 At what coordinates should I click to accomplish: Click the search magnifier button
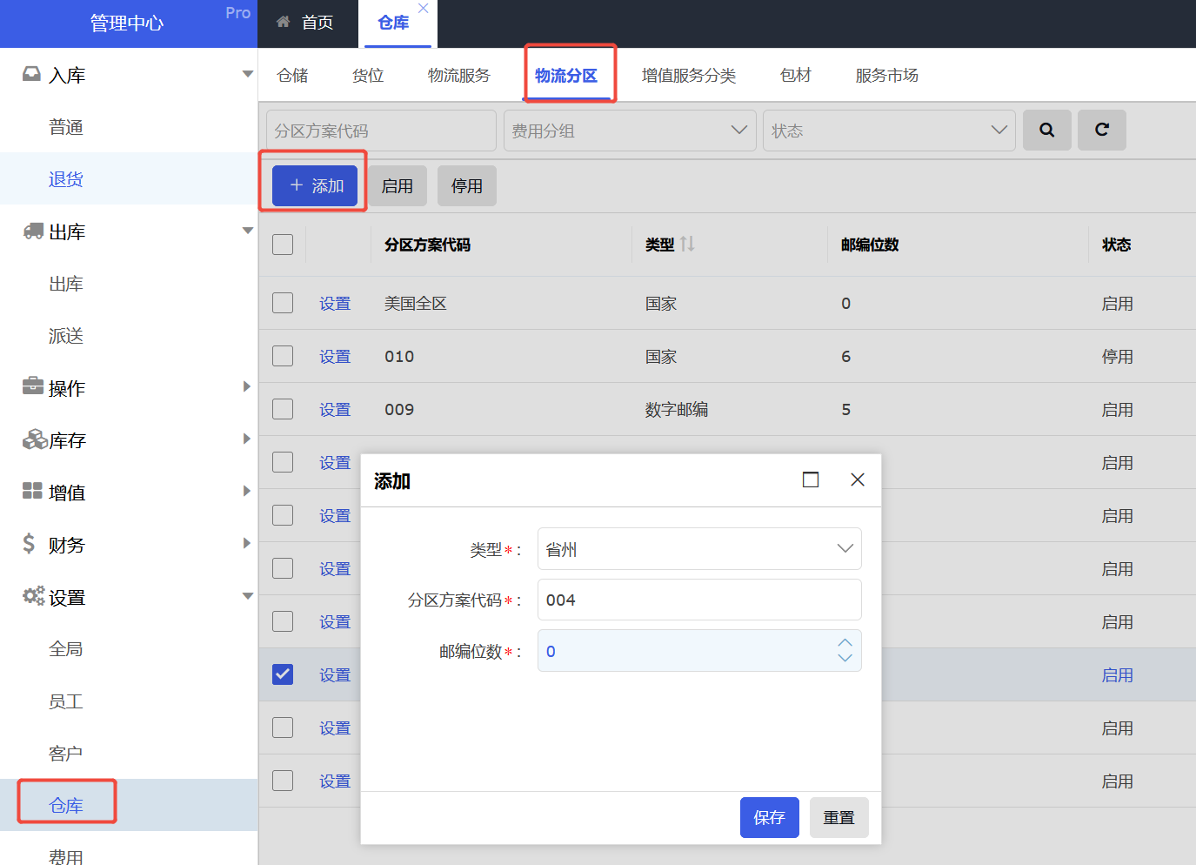coord(1046,131)
